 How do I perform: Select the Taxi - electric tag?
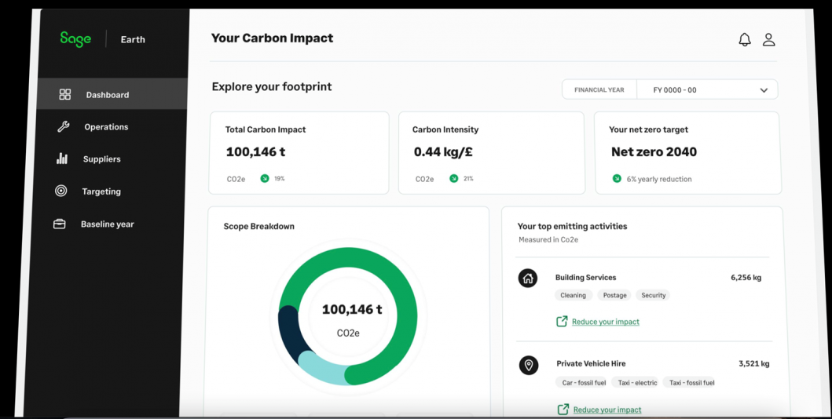pos(635,382)
